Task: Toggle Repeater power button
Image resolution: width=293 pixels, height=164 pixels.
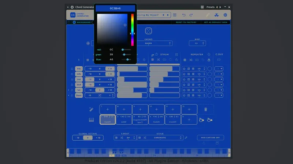Action: (209, 54)
